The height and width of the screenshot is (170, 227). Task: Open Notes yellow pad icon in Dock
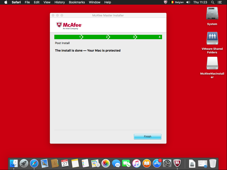75,163
